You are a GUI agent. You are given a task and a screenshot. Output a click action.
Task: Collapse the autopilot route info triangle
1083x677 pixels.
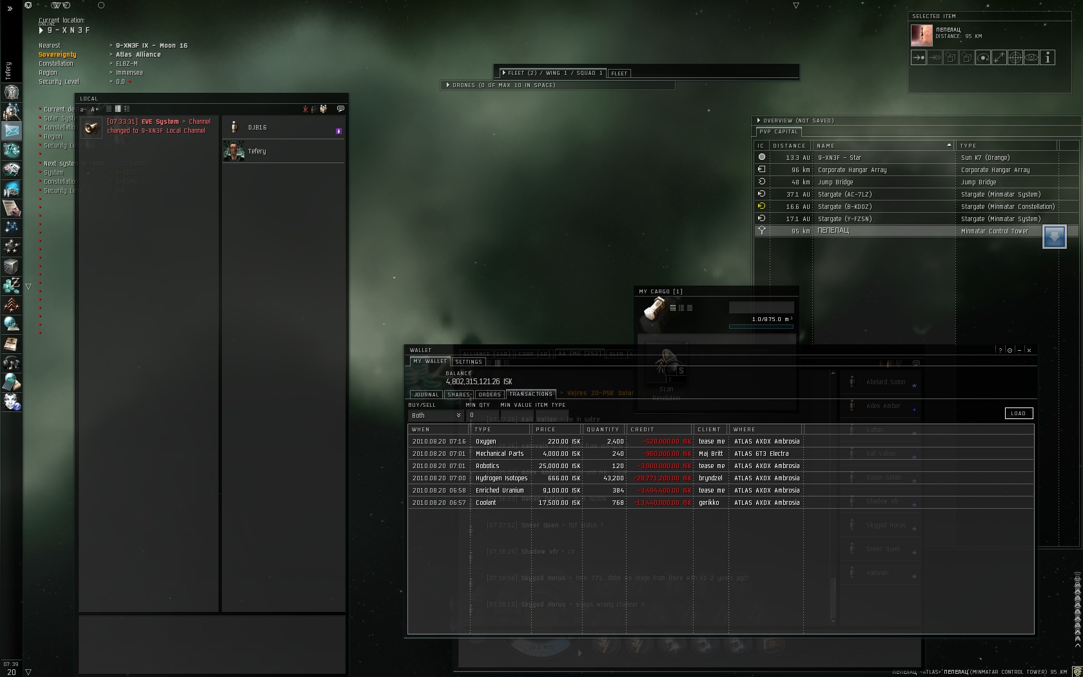[x=28, y=287]
